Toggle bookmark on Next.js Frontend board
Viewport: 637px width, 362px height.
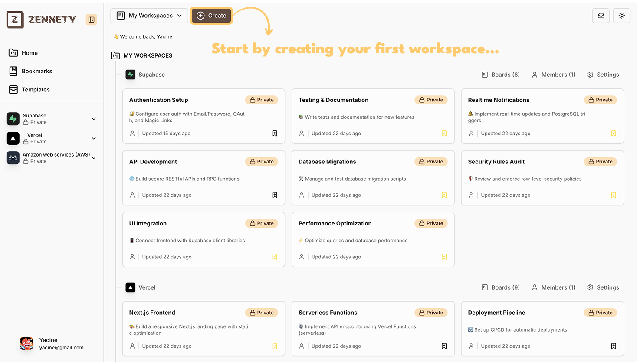(275, 346)
